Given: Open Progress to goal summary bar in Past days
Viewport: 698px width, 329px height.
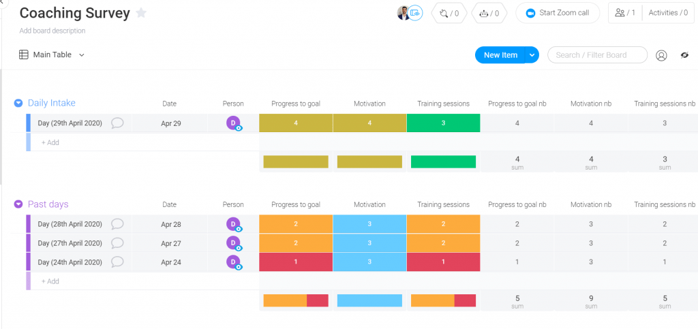Looking at the screenshot, I should 296,300.
